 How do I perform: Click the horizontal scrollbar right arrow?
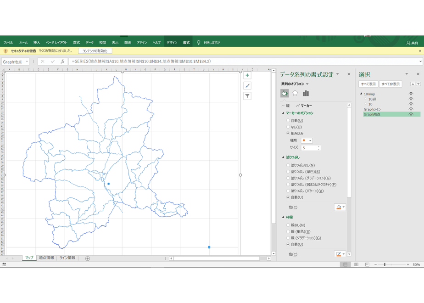(269, 258)
